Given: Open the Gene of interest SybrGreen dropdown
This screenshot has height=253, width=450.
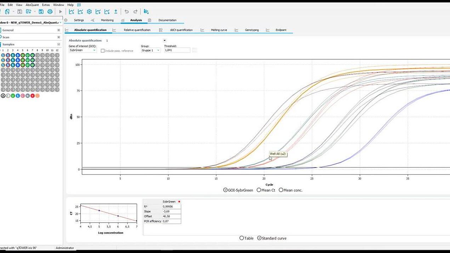Looking at the screenshot, I should [82, 50].
